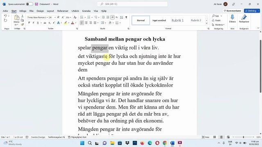The width and height of the screenshot is (262, 147).
Task: Open the Arkiv menu tab
Action: [5, 11]
